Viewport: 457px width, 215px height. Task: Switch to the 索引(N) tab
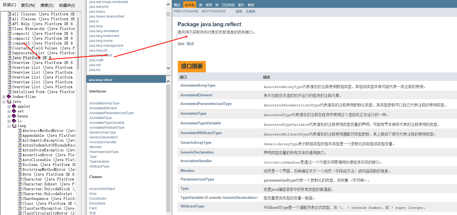pos(28,5)
